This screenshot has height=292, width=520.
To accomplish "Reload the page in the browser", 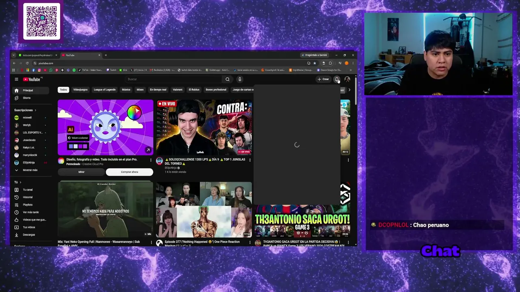I will point(27,63).
